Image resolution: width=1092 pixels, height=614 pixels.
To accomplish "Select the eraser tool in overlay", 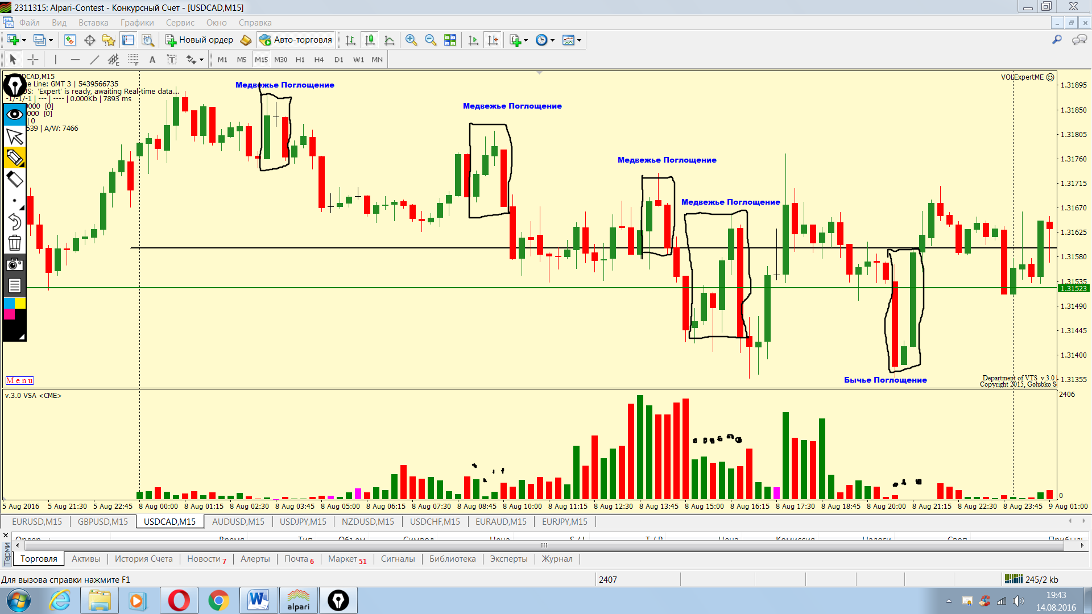I will coord(14,180).
